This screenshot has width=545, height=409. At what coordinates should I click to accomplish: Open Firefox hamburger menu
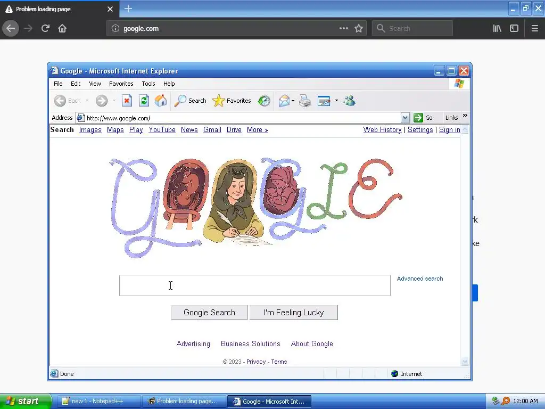(x=534, y=28)
